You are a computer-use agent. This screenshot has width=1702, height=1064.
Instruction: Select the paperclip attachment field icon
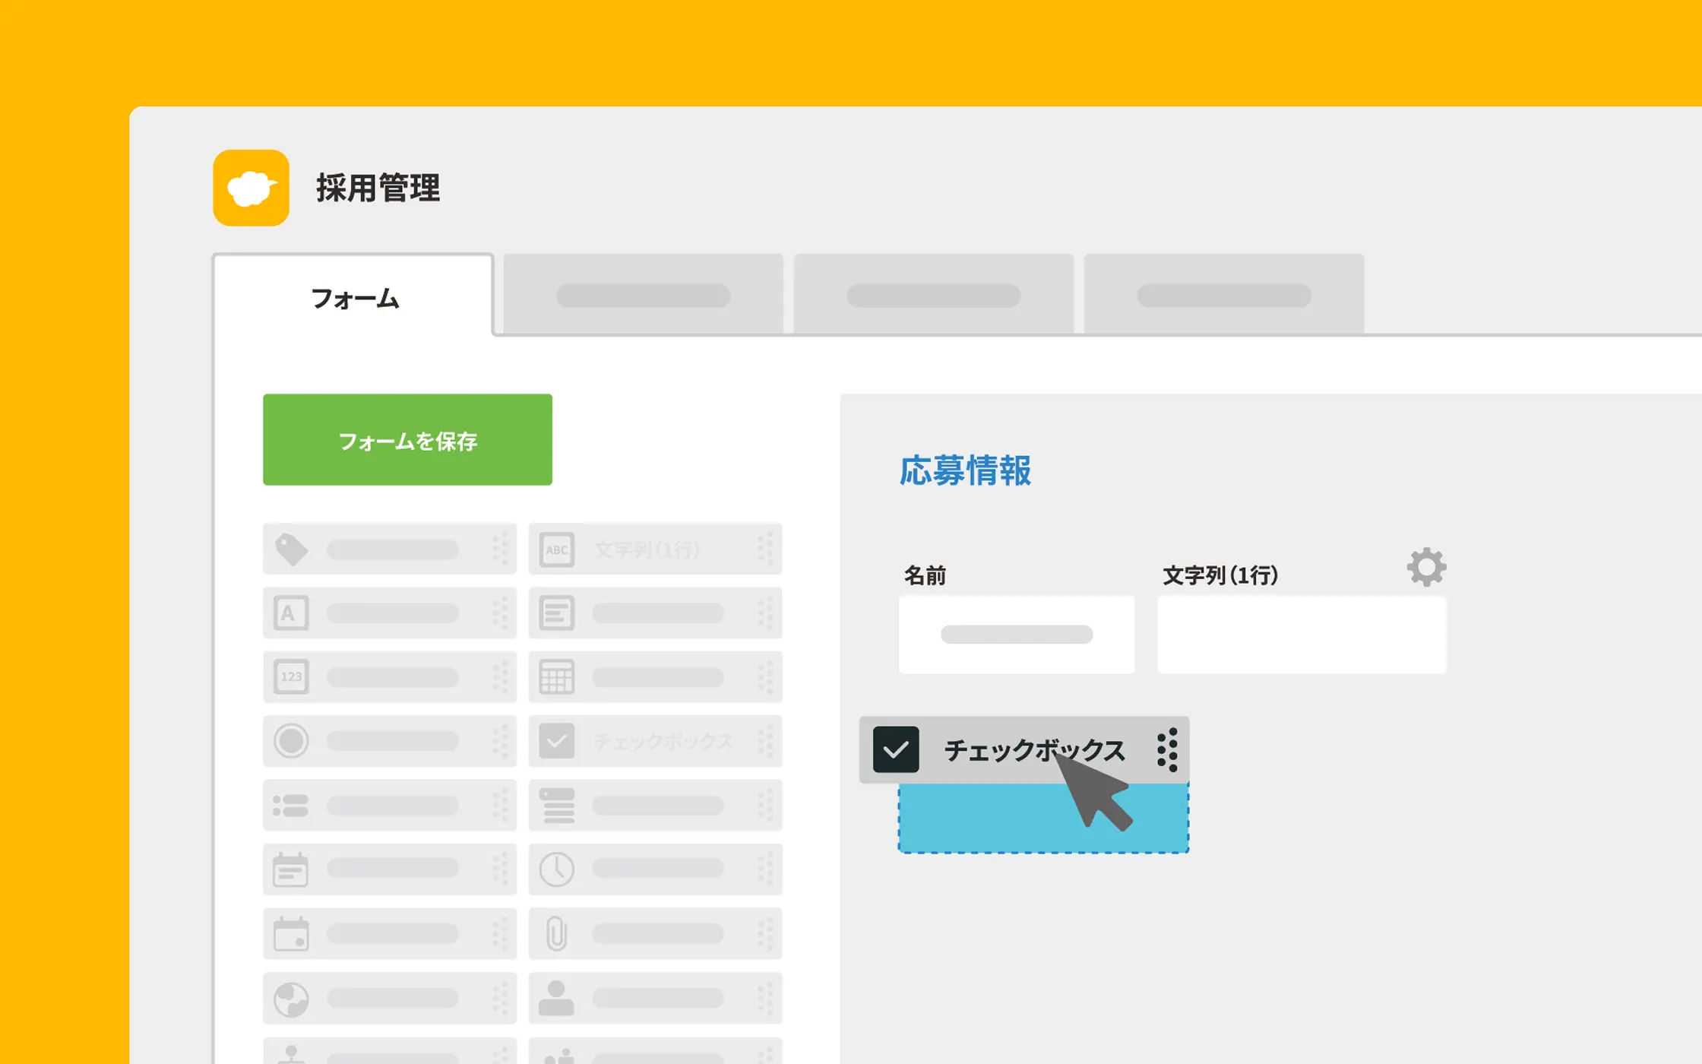point(556,933)
